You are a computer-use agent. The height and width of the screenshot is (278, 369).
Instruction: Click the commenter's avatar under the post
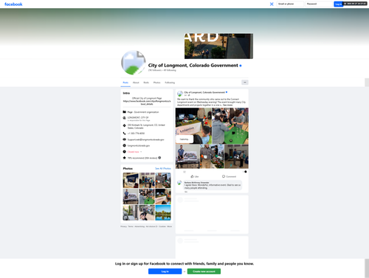coord(179,183)
